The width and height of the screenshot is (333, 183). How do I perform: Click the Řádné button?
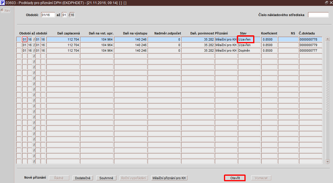point(59,178)
